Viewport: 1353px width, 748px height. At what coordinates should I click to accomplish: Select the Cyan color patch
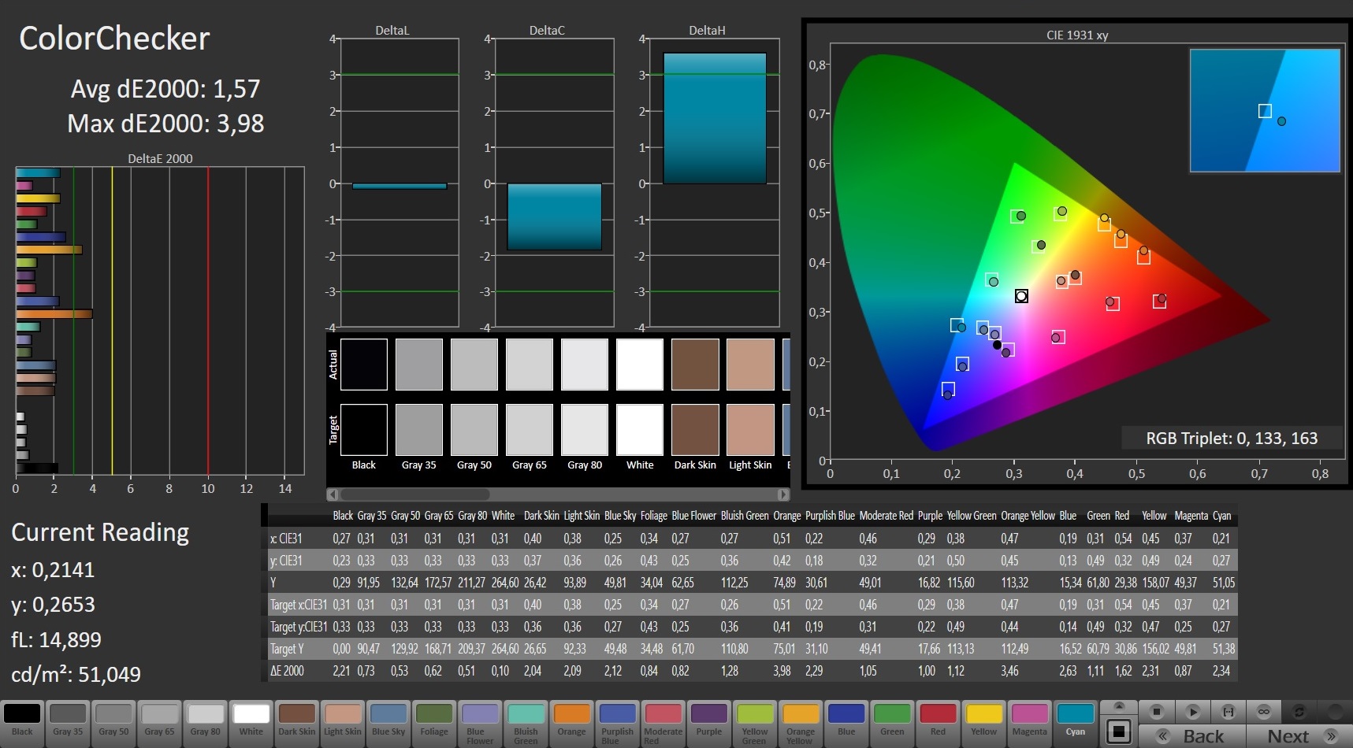pyautogui.click(x=1075, y=720)
